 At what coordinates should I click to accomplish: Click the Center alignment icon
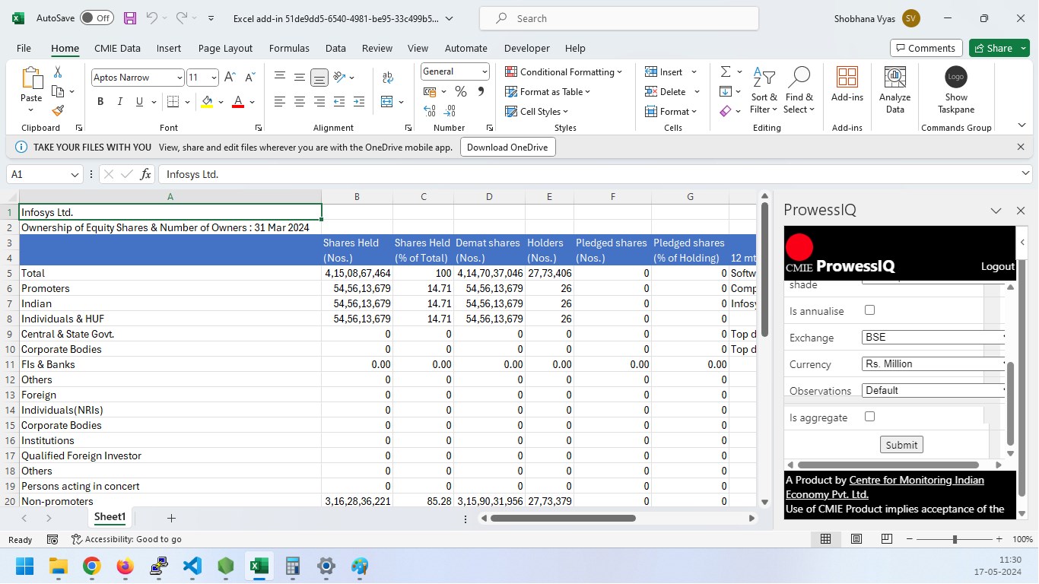(x=300, y=102)
